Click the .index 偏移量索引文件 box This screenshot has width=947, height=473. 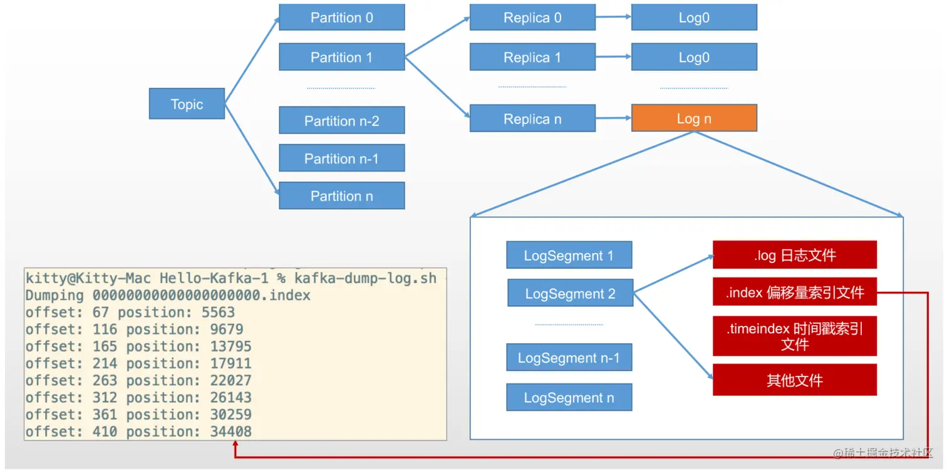(x=795, y=292)
